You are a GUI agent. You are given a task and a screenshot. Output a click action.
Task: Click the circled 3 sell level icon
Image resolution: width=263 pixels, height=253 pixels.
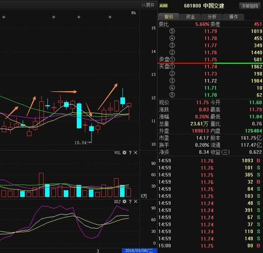point(172,46)
